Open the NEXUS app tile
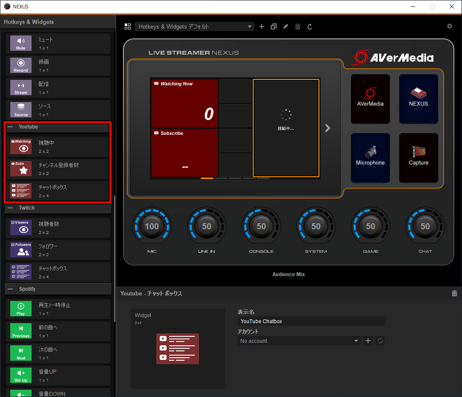This screenshot has width=462, height=397. [x=418, y=99]
